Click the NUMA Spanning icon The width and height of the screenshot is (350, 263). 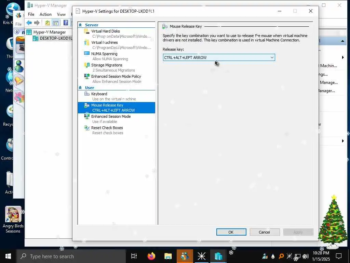coord(86,53)
